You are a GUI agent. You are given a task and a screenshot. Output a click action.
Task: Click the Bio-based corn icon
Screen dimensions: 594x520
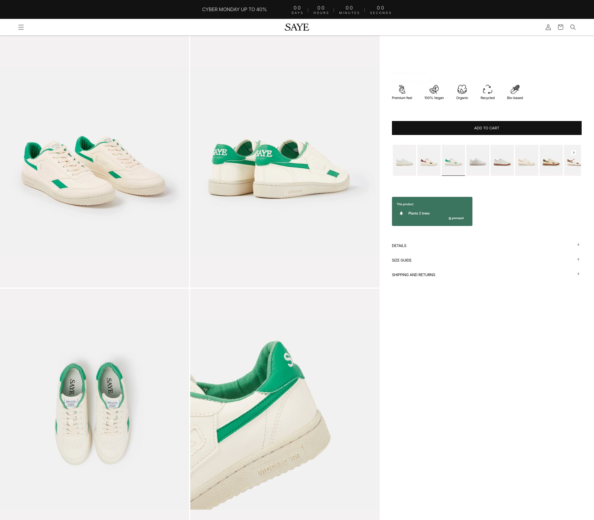point(515,89)
